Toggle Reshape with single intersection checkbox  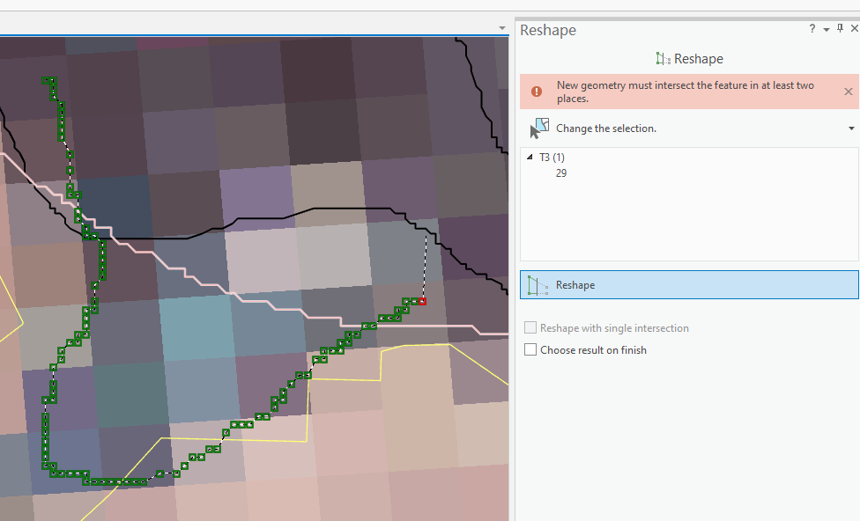tap(530, 327)
